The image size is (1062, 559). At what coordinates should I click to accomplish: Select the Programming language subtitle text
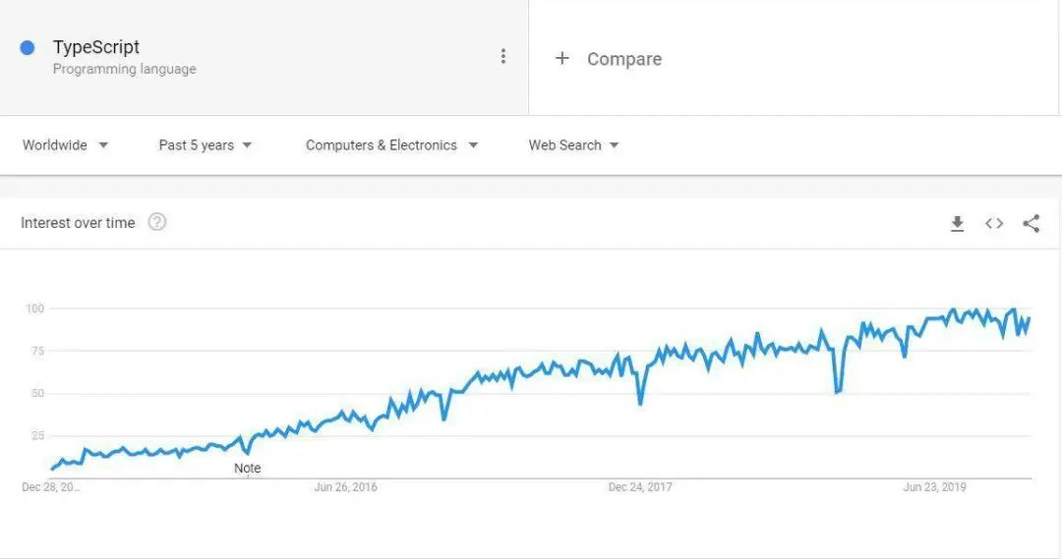(x=125, y=69)
